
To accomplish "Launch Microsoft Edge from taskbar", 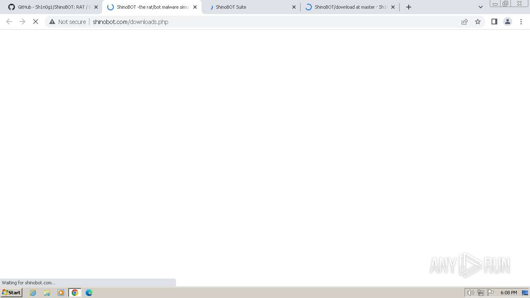I will click(89, 293).
